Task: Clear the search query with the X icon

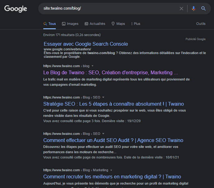Action: click(x=181, y=9)
